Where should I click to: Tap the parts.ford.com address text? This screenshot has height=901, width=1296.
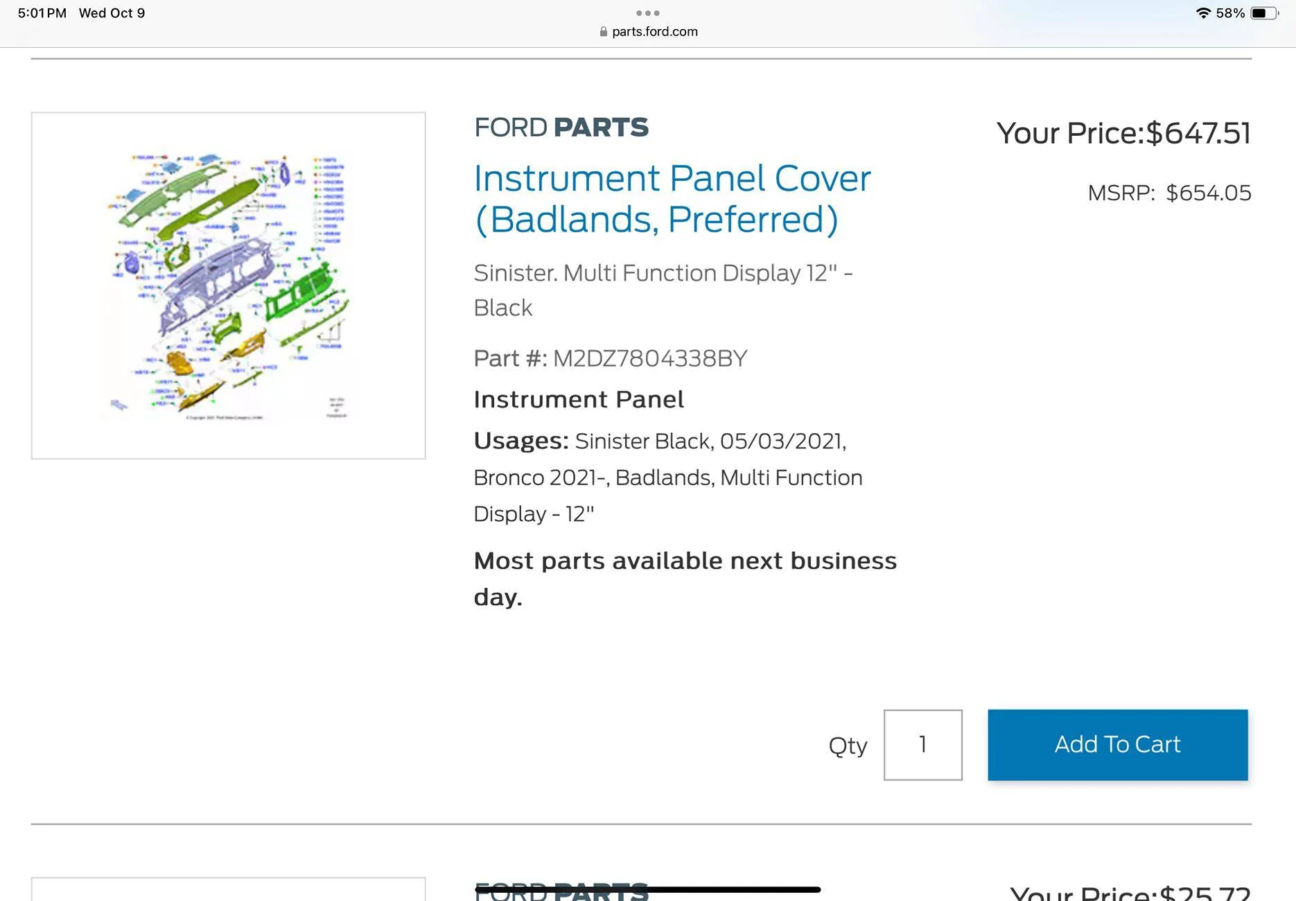[x=654, y=32]
